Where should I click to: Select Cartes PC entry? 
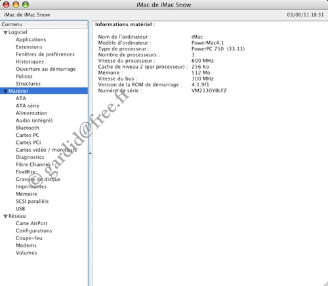28,135
